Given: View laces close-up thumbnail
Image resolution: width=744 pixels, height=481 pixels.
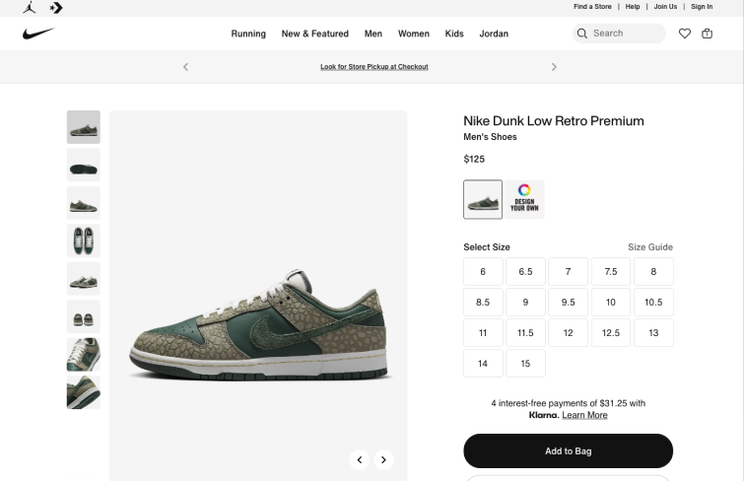Looking at the screenshot, I should [84, 355].
